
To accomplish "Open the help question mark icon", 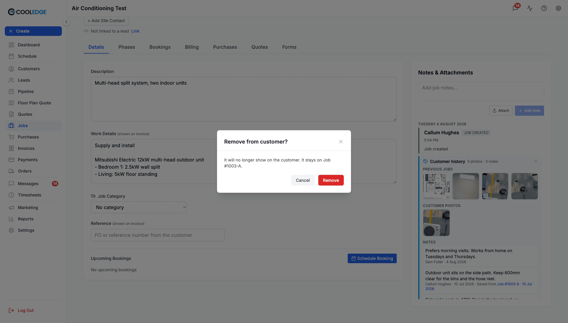I will pyautogui.click(x=544, y=8).
